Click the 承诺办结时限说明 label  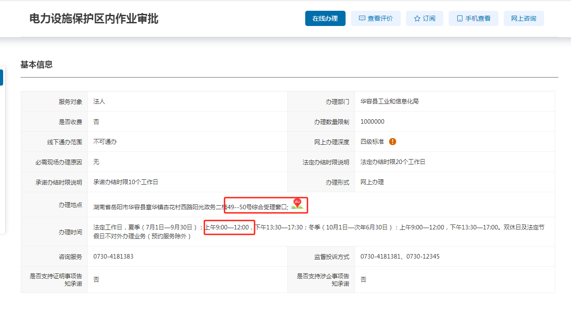[x=59, y=182]
